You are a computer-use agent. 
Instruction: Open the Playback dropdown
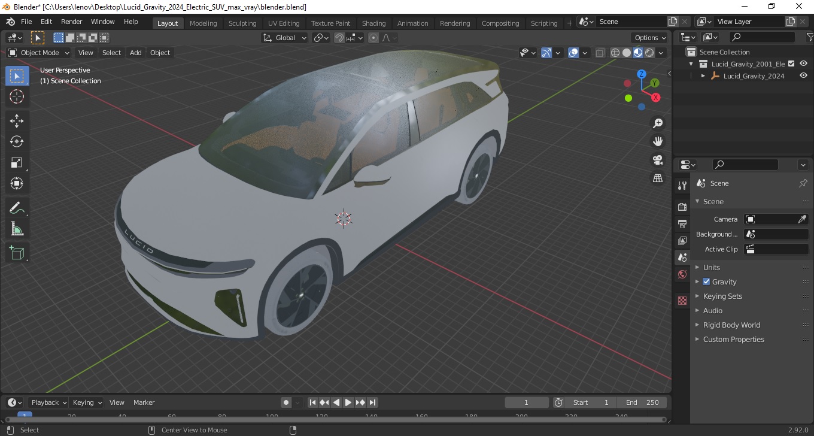[48, 402]
